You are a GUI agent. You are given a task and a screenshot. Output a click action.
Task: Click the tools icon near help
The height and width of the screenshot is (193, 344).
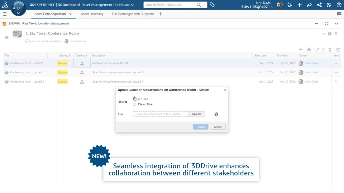329,5
